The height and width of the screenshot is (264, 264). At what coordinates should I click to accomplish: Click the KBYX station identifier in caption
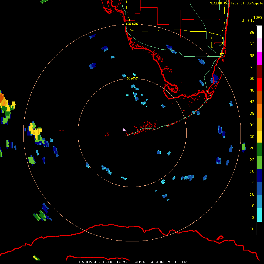140,262
